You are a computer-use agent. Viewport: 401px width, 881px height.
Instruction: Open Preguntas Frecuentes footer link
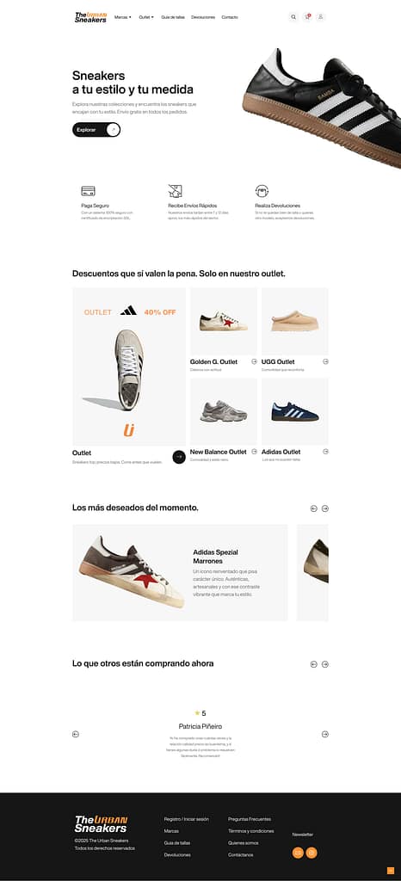pos(250,819)
